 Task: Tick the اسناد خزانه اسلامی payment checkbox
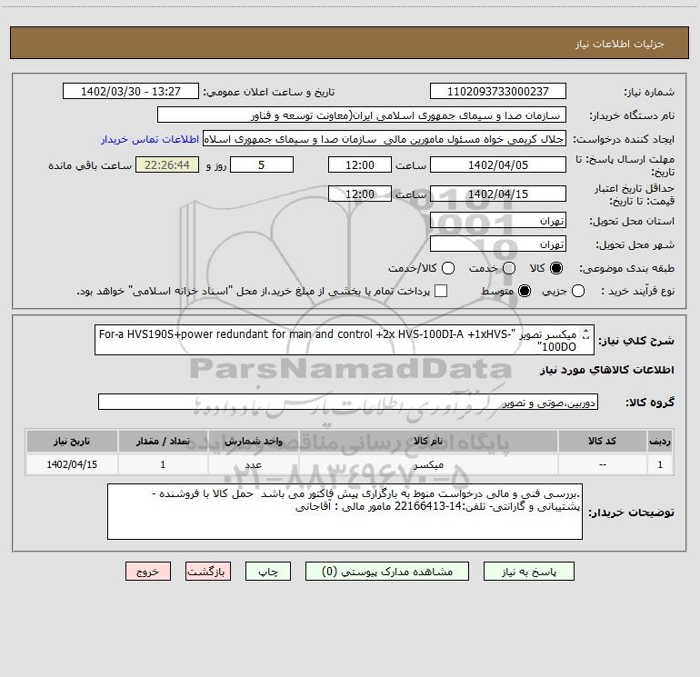coord(441,291)
